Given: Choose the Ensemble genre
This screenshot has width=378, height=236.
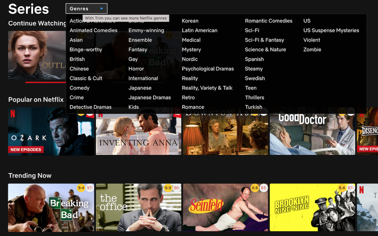Looking at the screenshot, I should click(x=140, y=40).
